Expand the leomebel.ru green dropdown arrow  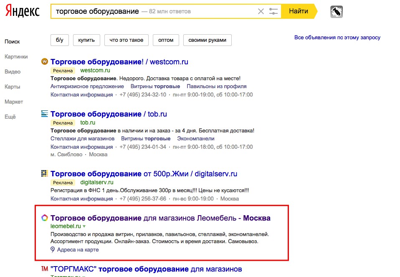[x=84, y=226]
